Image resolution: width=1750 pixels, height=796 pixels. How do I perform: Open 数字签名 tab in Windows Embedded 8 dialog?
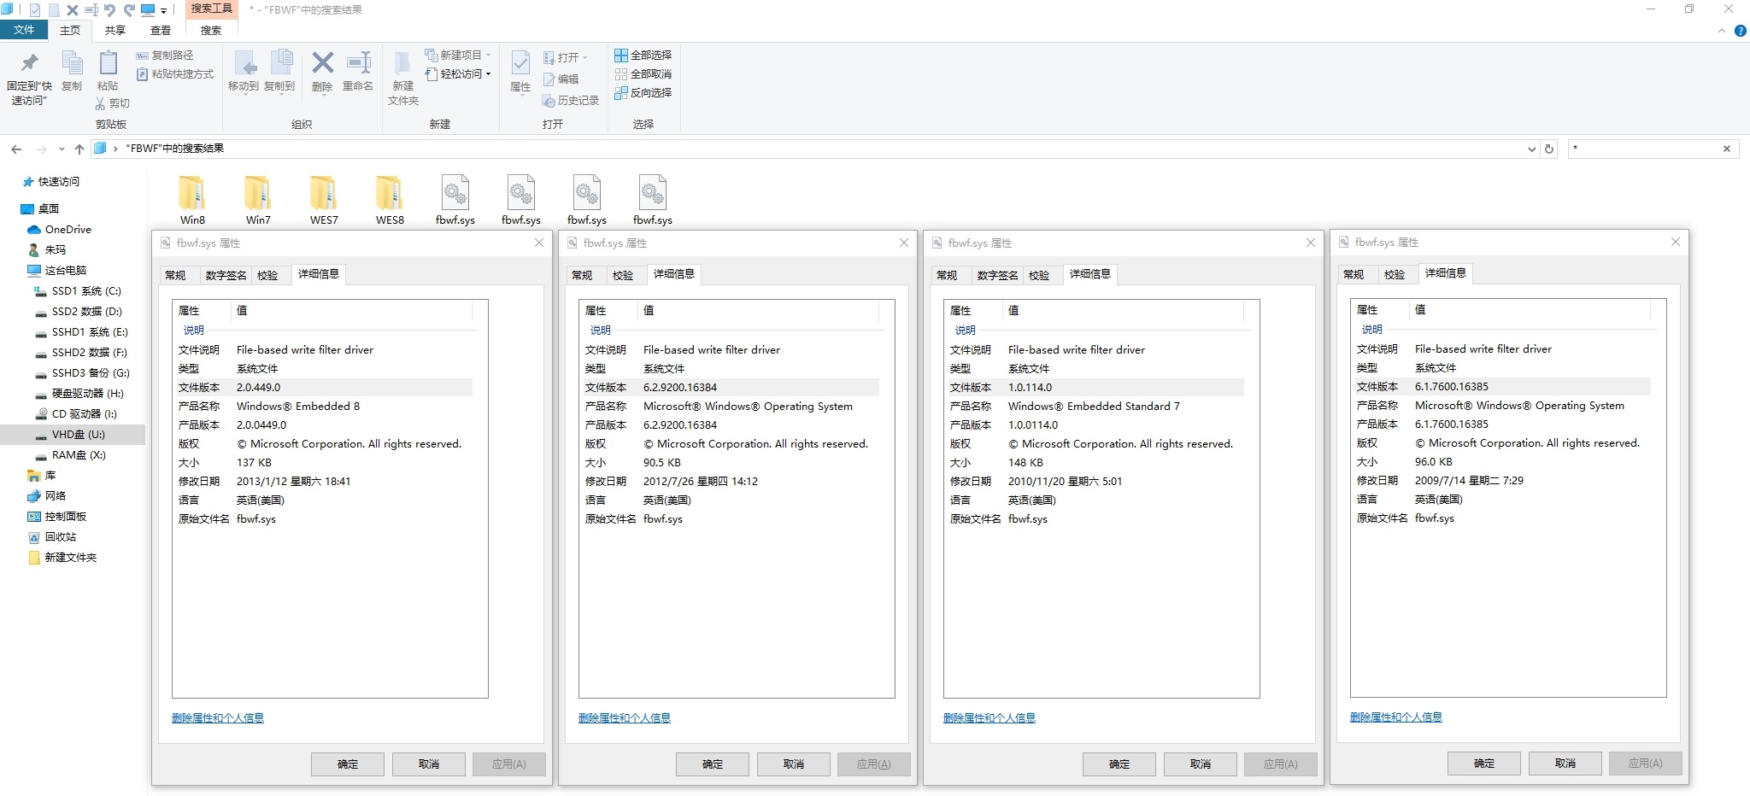(x=226, y=275)
